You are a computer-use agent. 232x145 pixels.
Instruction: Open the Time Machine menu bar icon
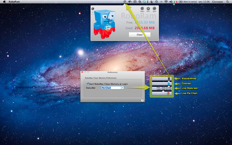(156, 2)
